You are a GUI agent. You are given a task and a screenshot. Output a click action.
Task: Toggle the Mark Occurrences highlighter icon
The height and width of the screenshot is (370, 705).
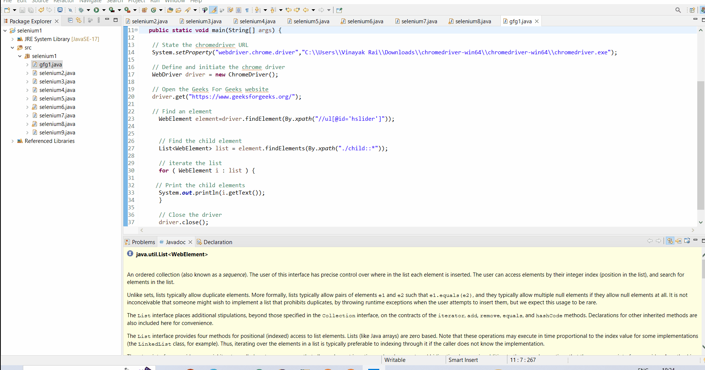coord(213,10)
